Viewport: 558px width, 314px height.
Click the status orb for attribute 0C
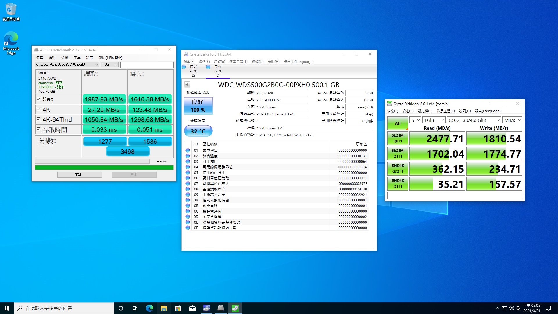(x=188, y=211)
